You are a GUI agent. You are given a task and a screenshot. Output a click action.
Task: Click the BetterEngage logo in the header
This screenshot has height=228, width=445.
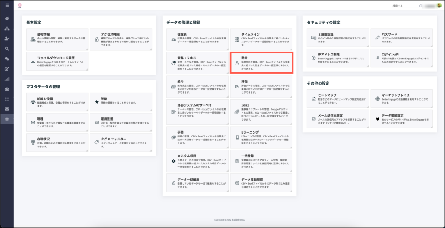tap(20, 5)
